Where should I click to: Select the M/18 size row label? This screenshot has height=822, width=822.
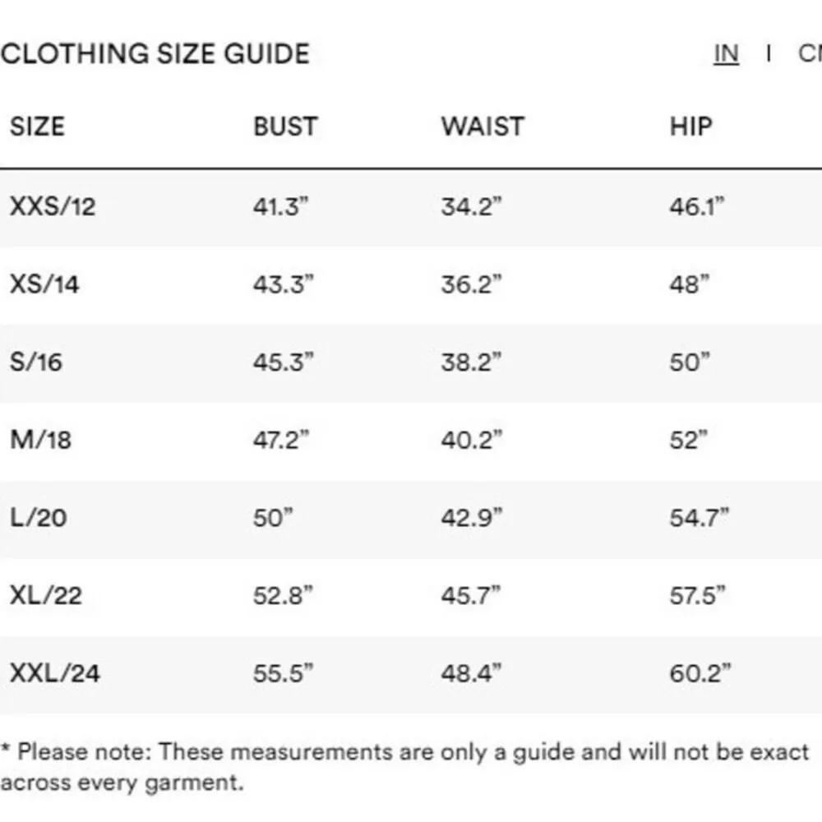(x=41, y=440)
